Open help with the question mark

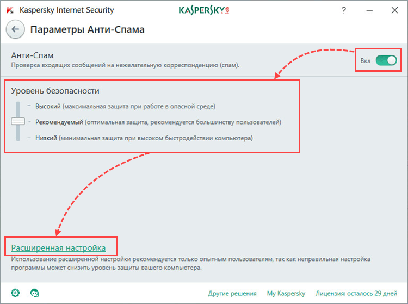[344, 10]
